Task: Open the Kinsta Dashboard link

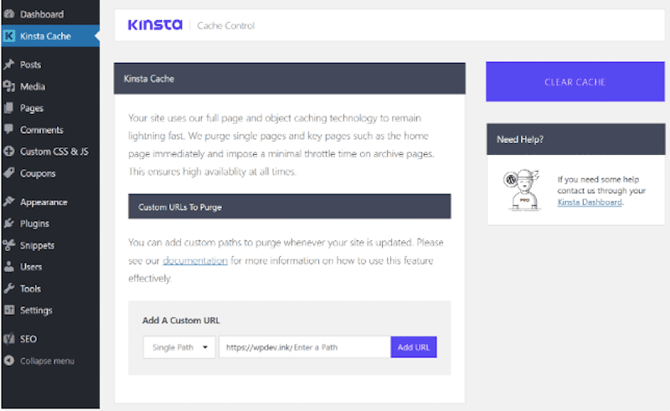Action: (590, 202)
